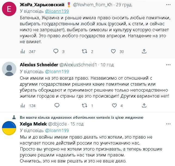Like ЖоРа_Харьковский's tweet

point(114,51)
